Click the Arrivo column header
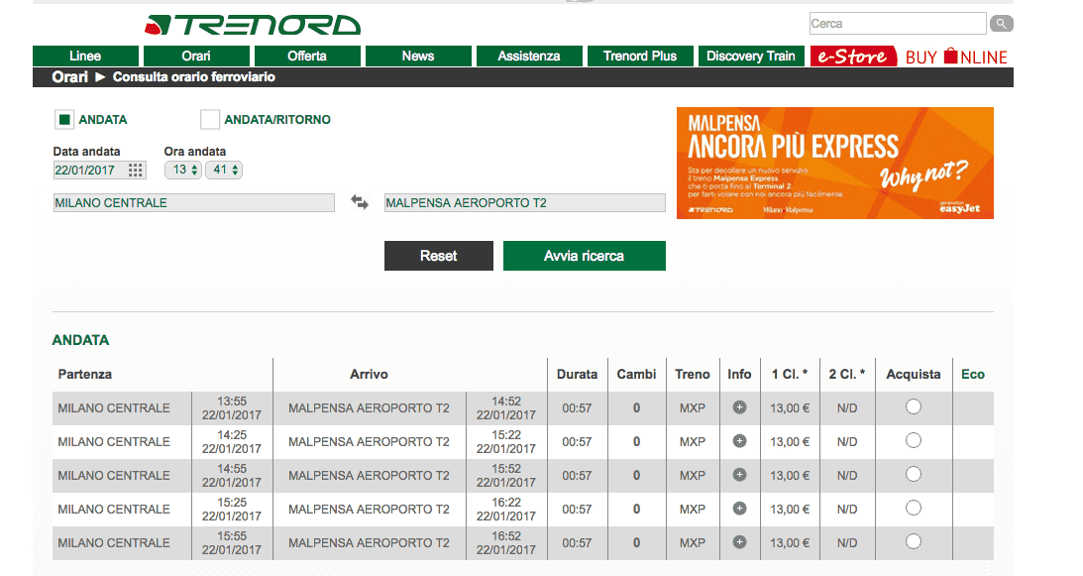 (x=369, y=374)
